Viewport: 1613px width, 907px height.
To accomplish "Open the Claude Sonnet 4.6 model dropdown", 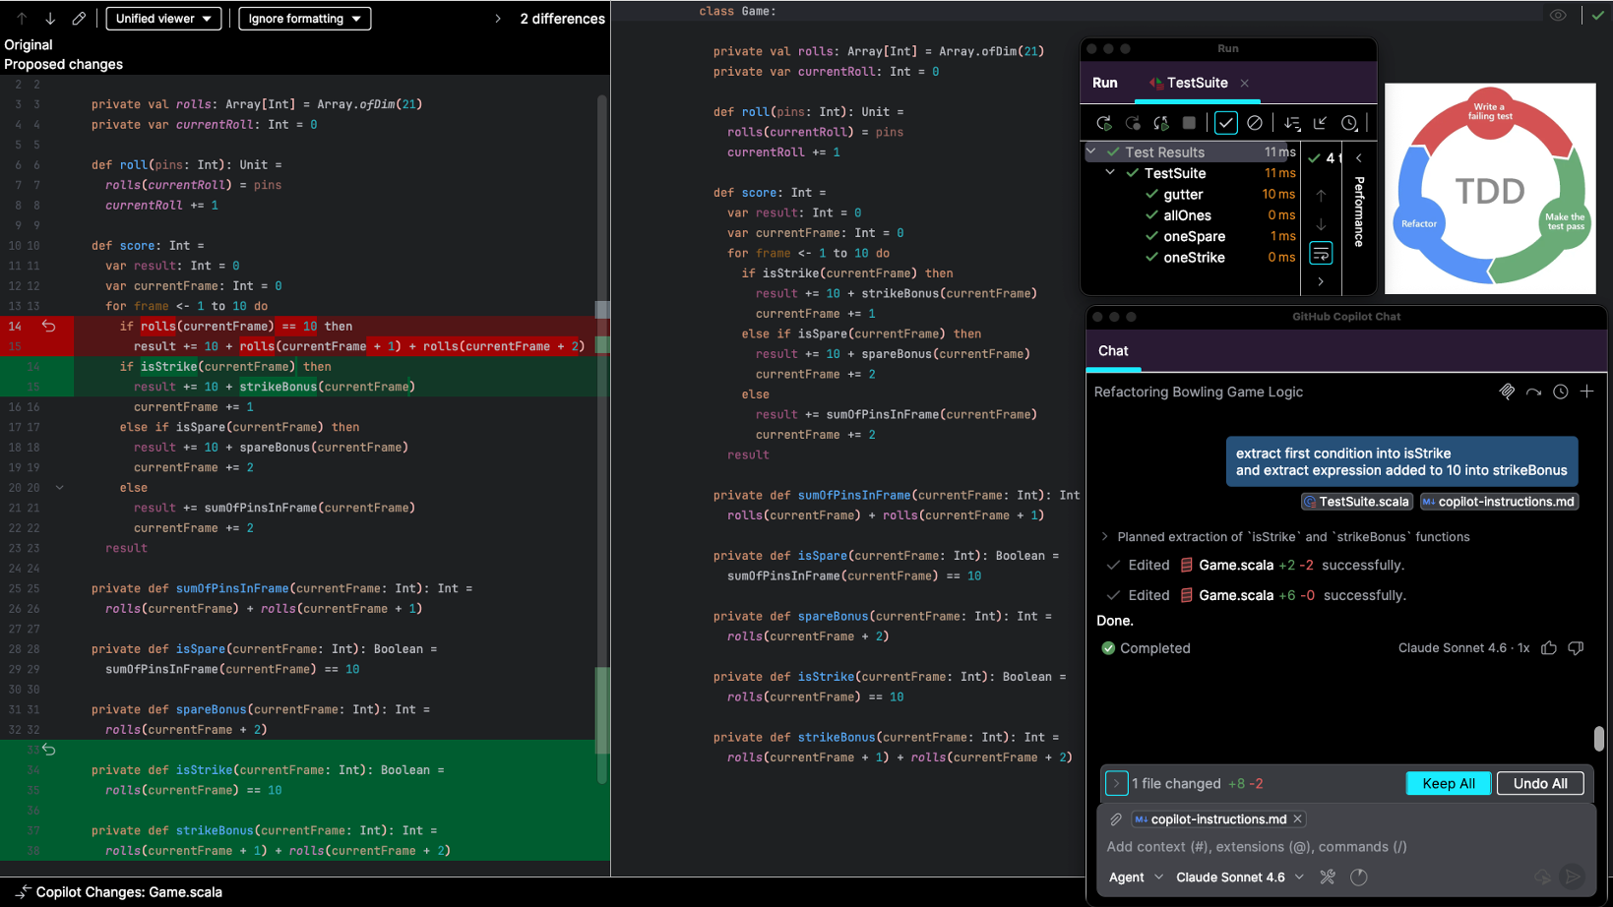I will tap(1239, 877).
